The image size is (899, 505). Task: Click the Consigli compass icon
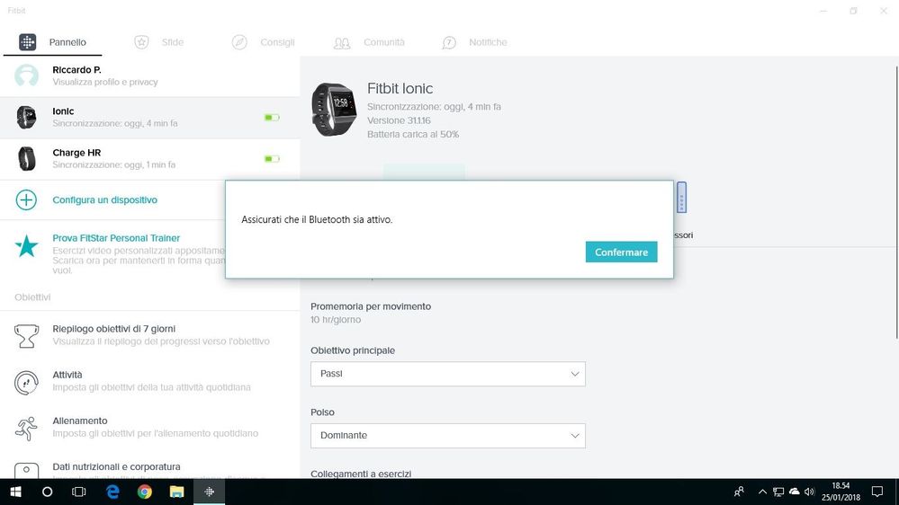[239, 42]
